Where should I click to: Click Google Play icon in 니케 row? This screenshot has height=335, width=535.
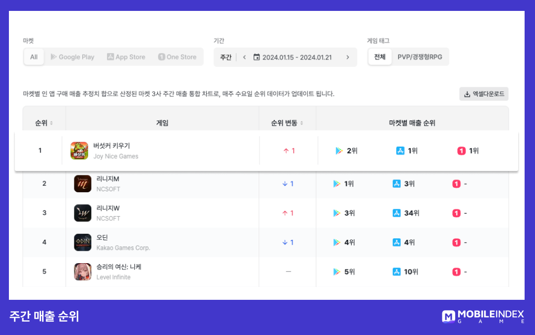tap(337, 272)
